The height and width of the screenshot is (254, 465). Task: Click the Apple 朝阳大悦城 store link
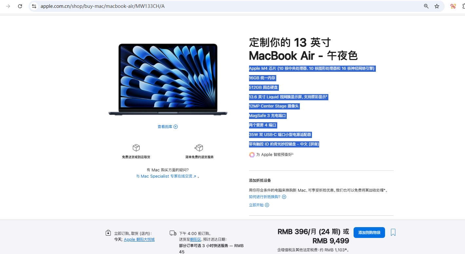pyautogui.click(x=139, y=240)
